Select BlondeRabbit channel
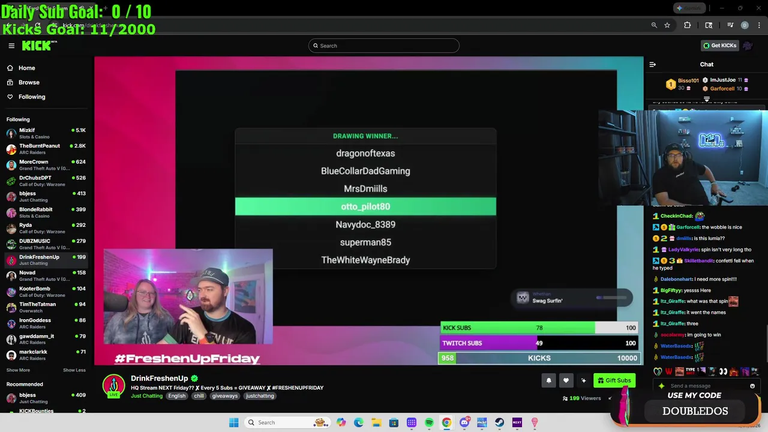The image size is (768, 432). [x=46, y=212]
